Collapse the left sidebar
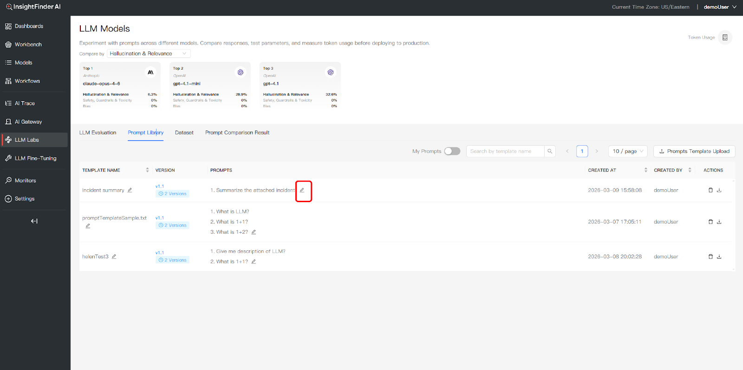 34,221
